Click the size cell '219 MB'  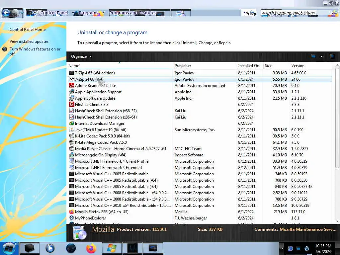[x=280, y=212]
